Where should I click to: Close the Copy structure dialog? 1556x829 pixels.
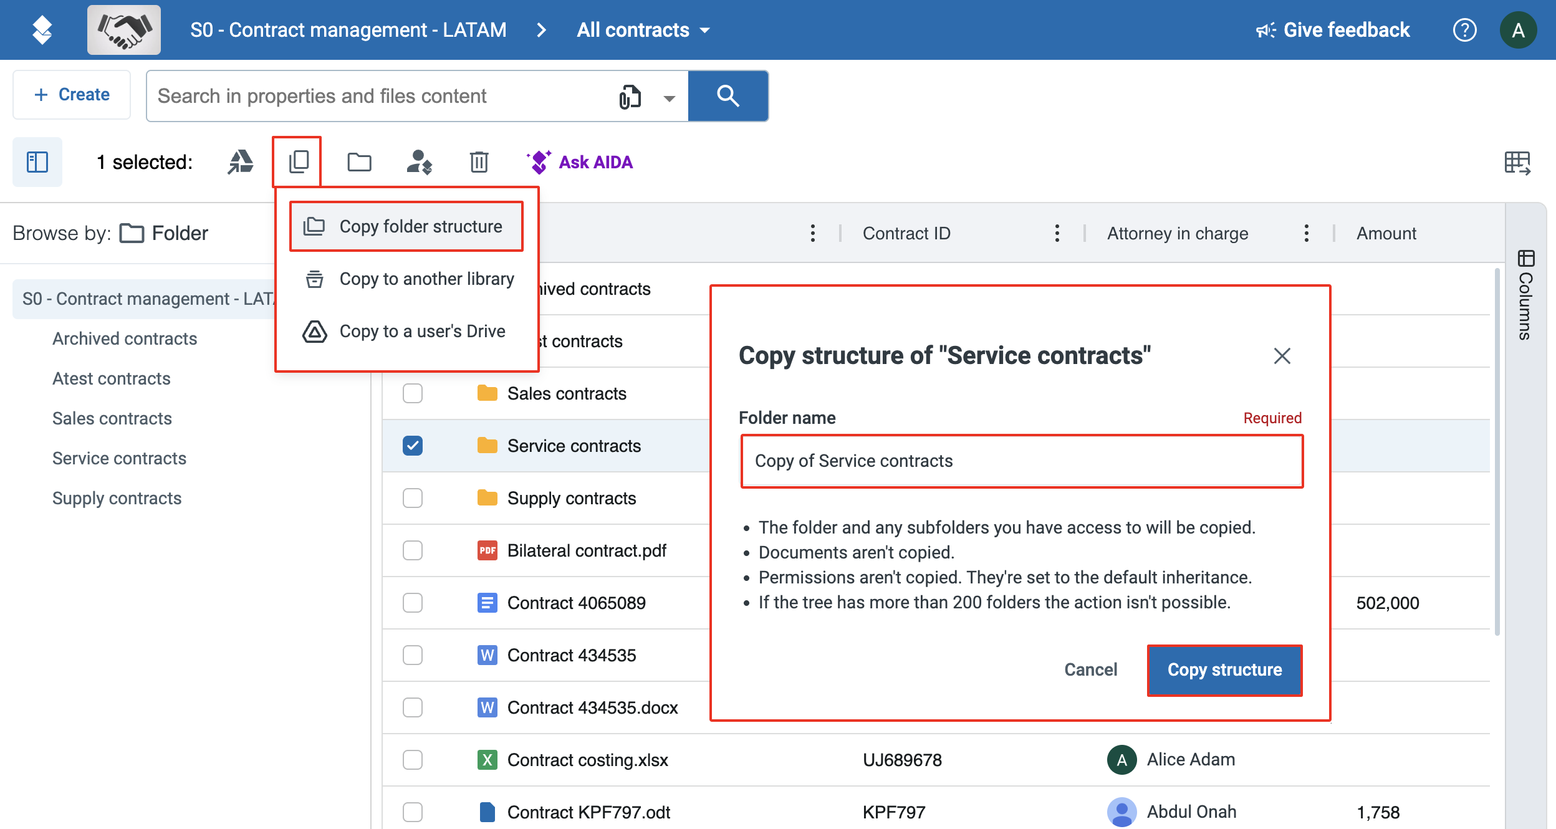(1282, 356)
